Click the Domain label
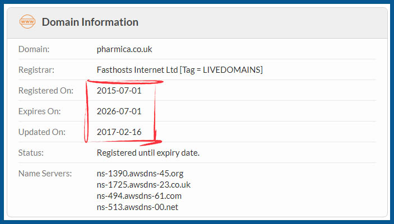Image resolution: width=394 pixels, height=224 pixels. click(x=34, y=49)
